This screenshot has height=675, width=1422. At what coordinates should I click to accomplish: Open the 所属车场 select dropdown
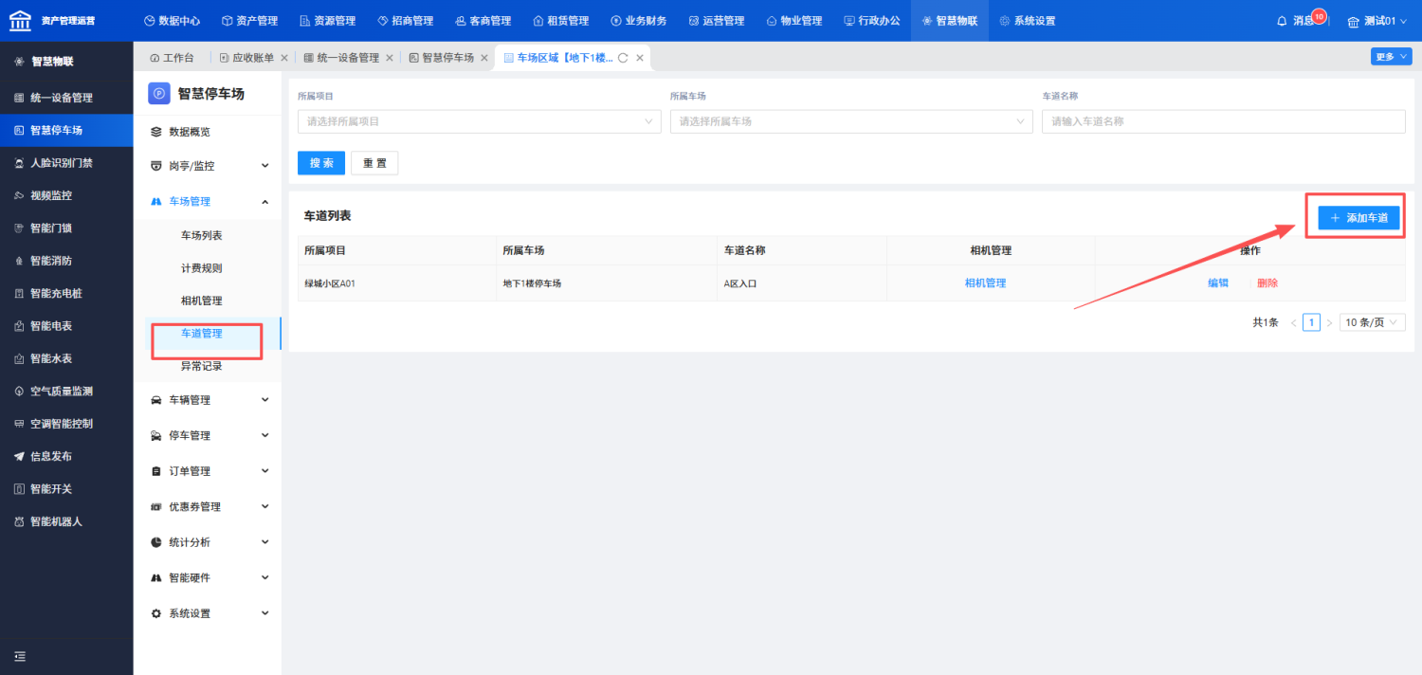pyautogui.click(x=851, y=121)
